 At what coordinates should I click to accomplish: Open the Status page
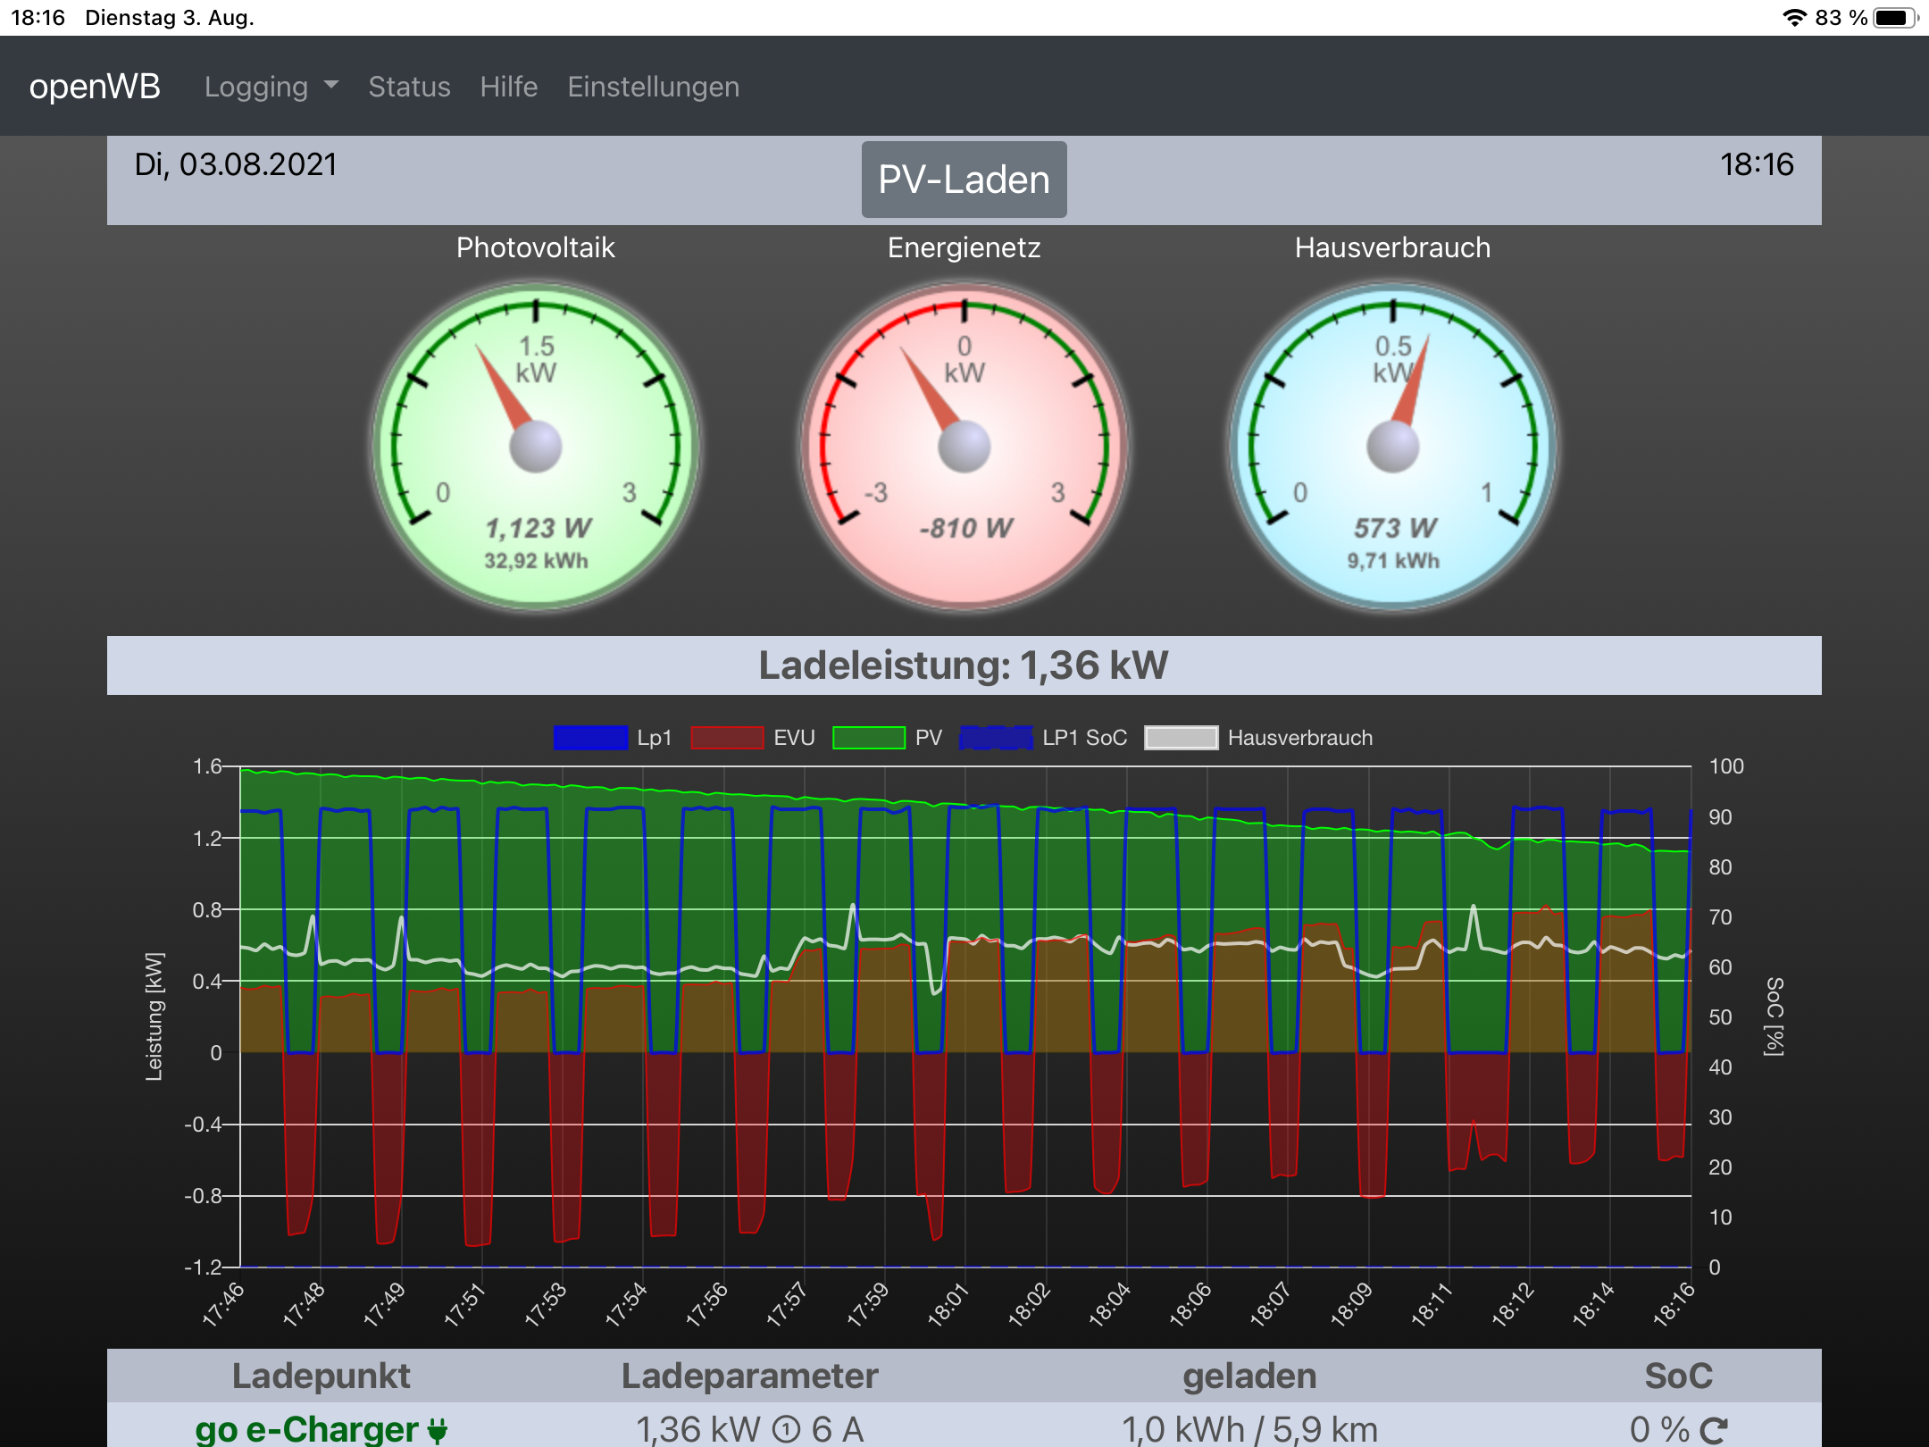click(409, 87)
